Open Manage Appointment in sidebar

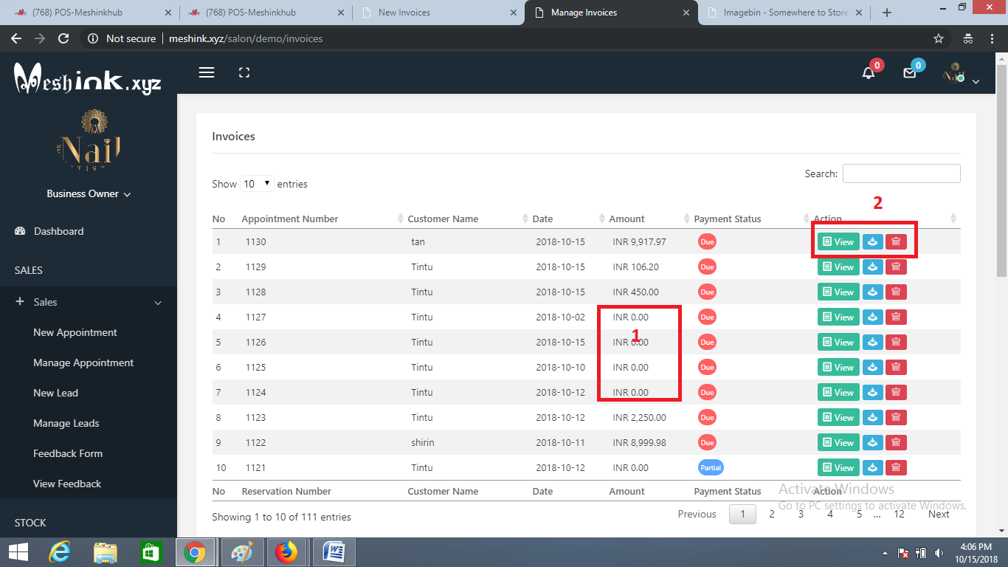pos(83,362)
